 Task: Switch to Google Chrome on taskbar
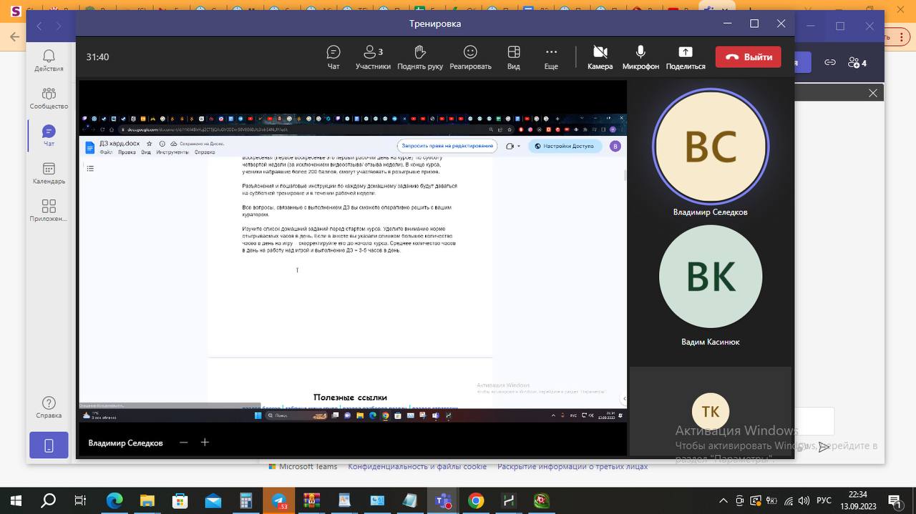point(476,500)
